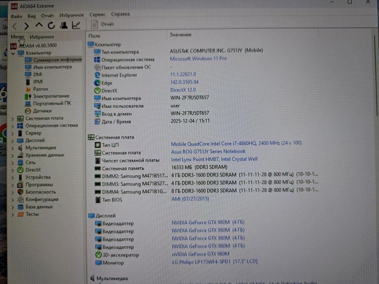Open the Избранное menu in menu bar

tap(71, 15)
